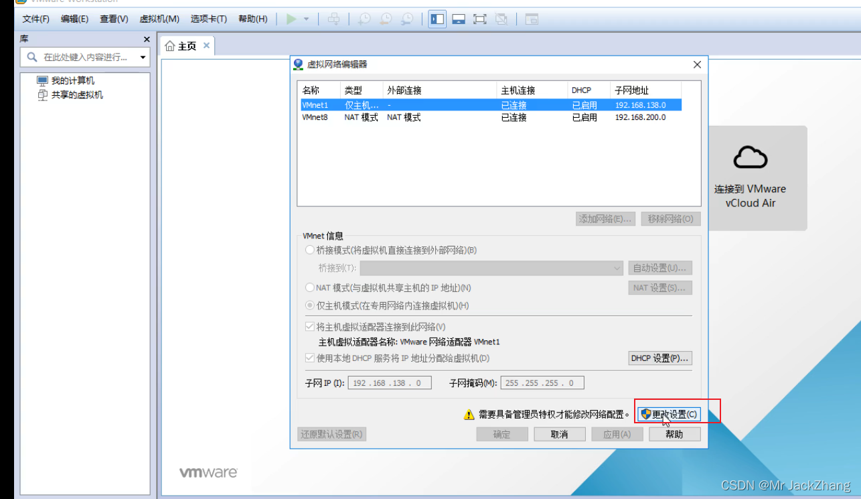861x499 pixels.
Task: Click the cloud icon for vCloud Air
Action: click(751, 157)
